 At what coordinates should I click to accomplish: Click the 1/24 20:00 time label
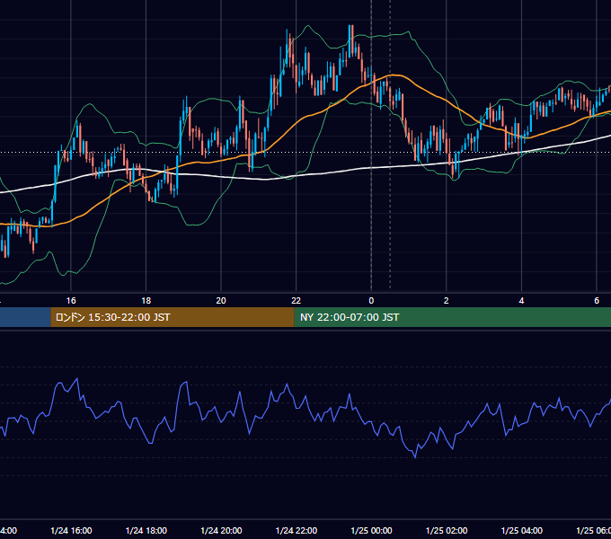click(x=221, y=530)
